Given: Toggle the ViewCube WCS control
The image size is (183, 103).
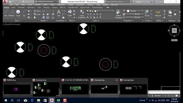Looking at the screenshot, I should (x=174, y=40).
